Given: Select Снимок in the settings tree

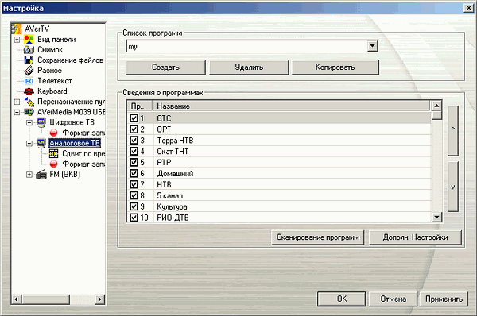Looking at the screenshot, I should tap(50, 50).
